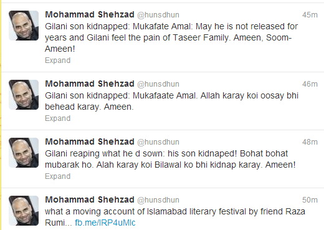324x230 pixels.
Task: Expand the tweet posted 48m ago
Action: pos(58,176)
